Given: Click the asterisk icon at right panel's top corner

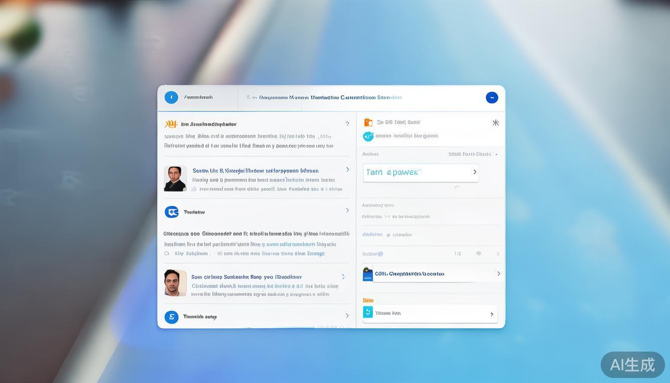Looking at the screenshot, I should 496,123.
